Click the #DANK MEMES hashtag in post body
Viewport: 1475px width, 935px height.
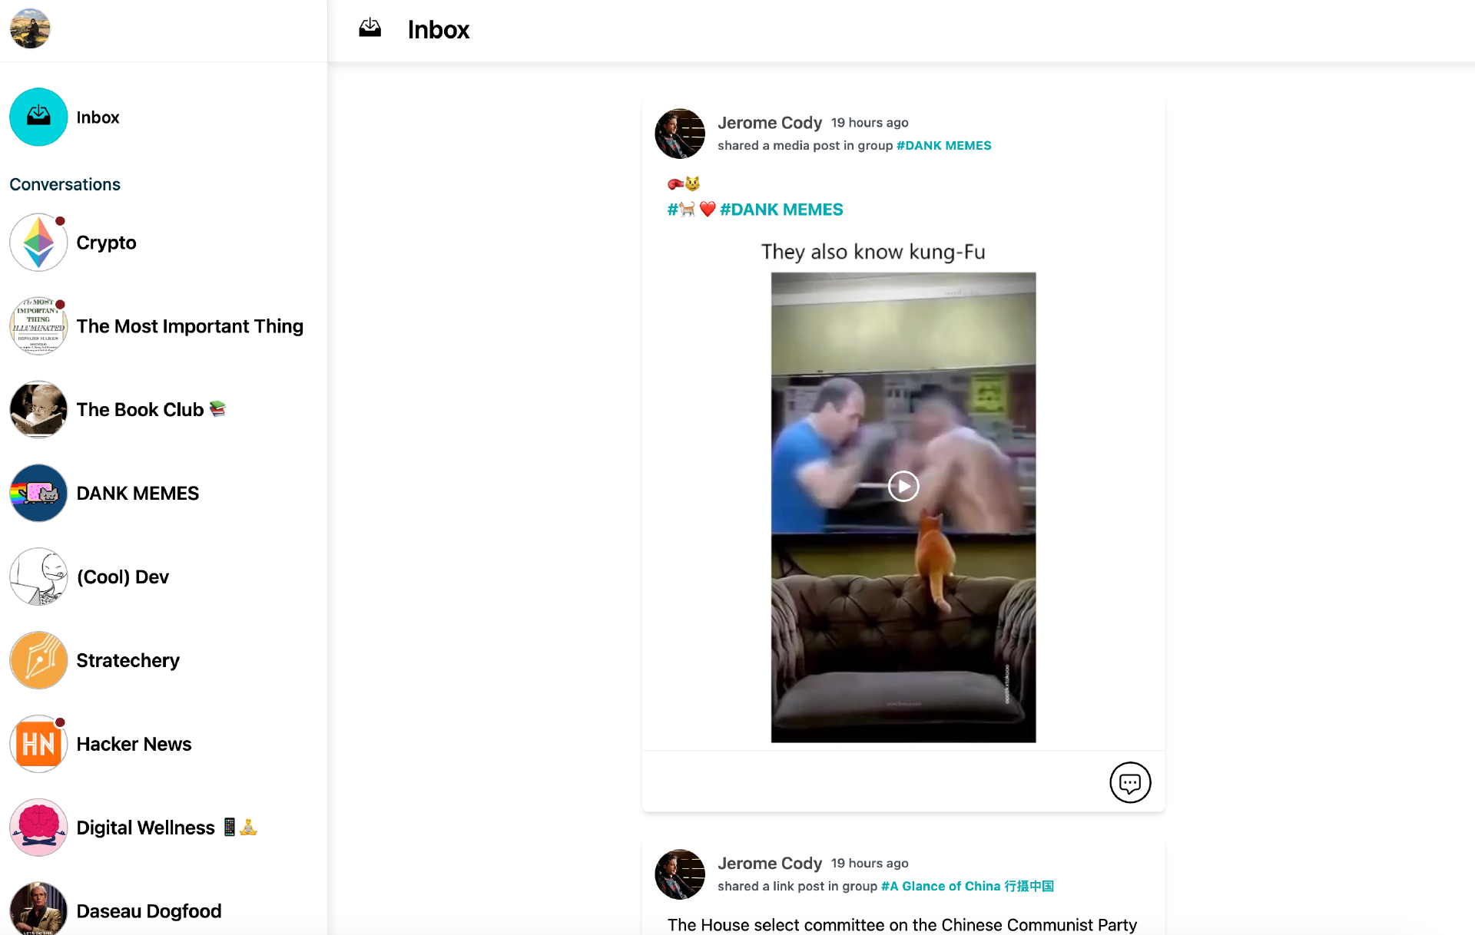click(781, 210)
